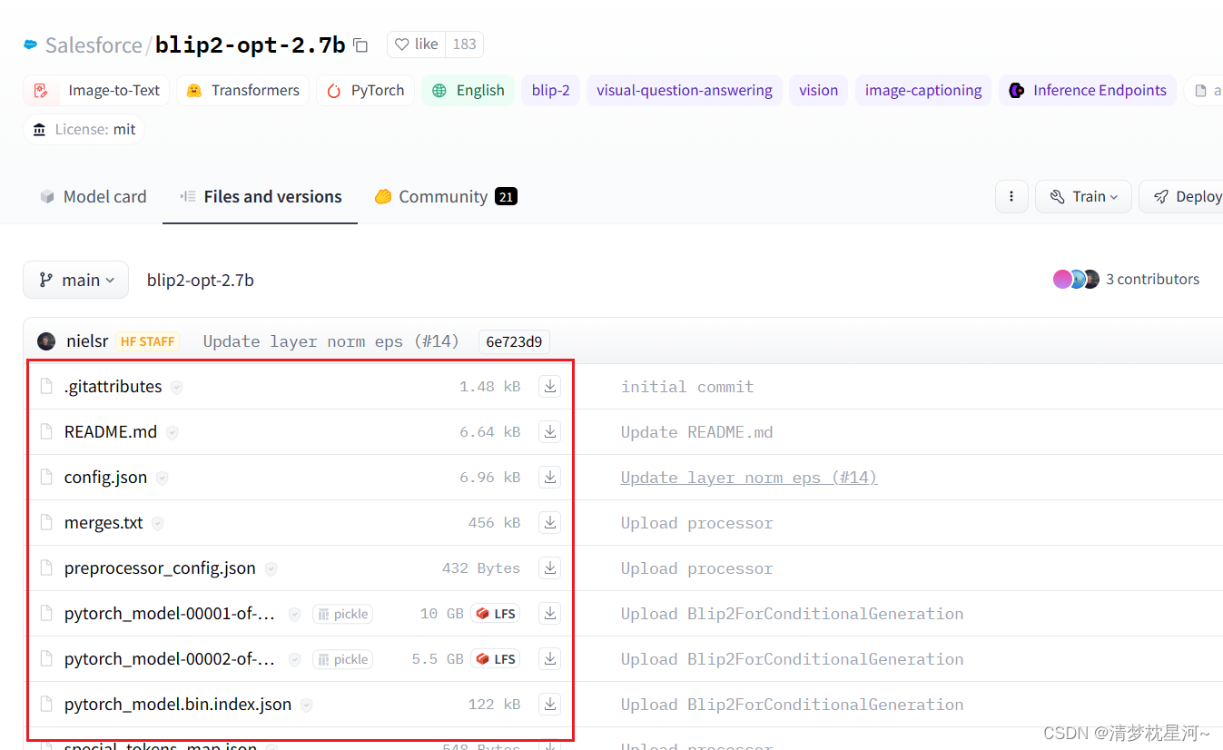1223x750 pixels.
Task: Click the LFS badge on the 10 GB file
Action: pyautogui.click(x=496, y=614)
